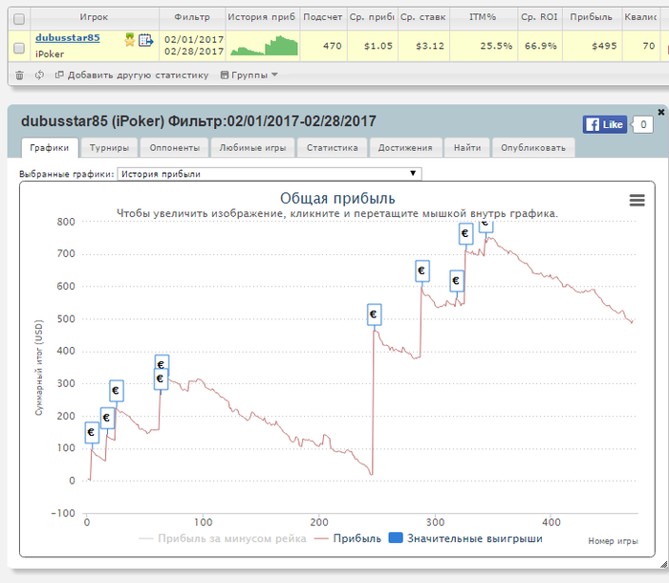Viewport: 669px width, 583px height.
Task: Click the Общая прибыль chart title
Action: [337, 199]
